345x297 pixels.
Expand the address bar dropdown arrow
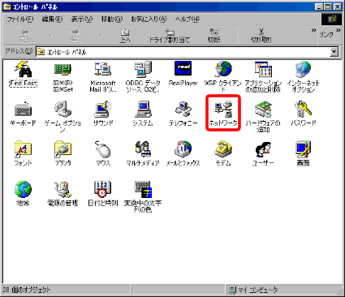point(334,52)
